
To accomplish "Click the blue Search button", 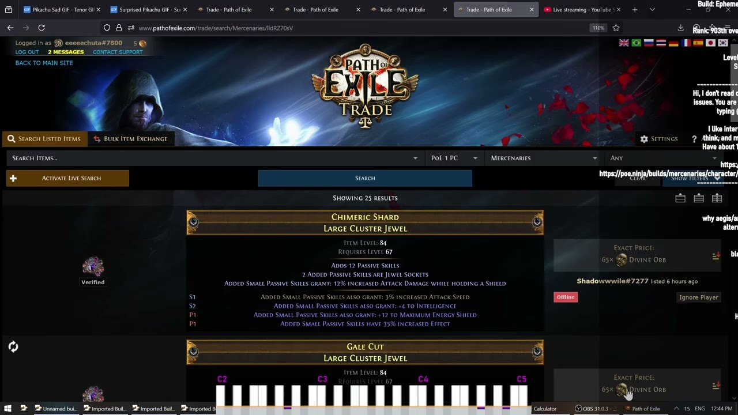I will pyautogui.click(x=365, y=178).
